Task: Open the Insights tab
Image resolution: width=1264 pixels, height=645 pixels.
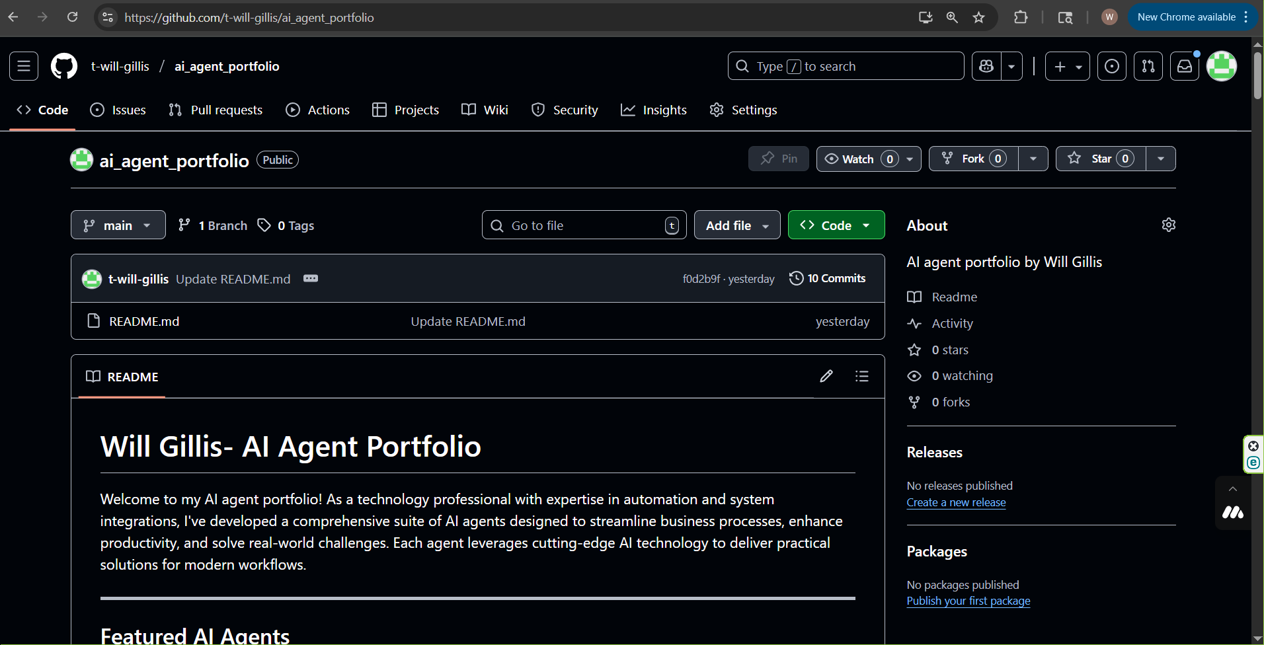Action: click(x=654, y=110)
